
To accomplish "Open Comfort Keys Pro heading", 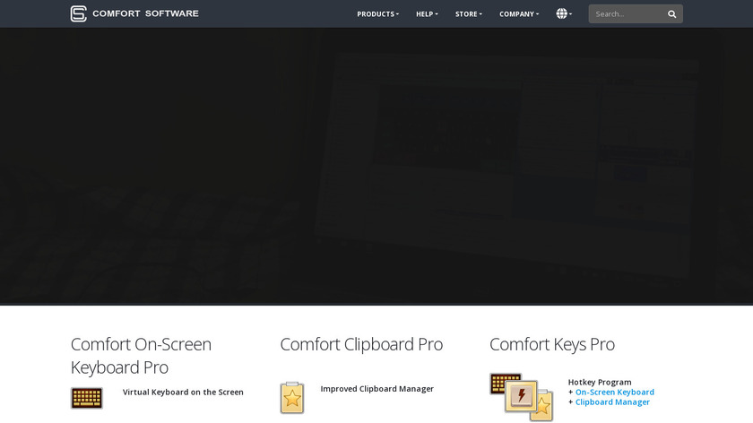I will 552,344.
